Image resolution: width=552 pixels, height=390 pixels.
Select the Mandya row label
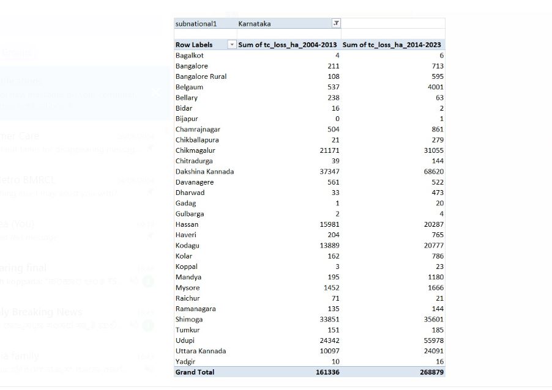[188, 277]
